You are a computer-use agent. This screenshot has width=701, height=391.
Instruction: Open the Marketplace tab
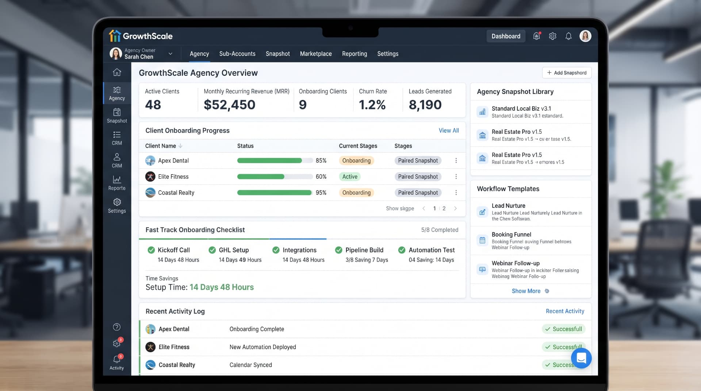(316, 54)
